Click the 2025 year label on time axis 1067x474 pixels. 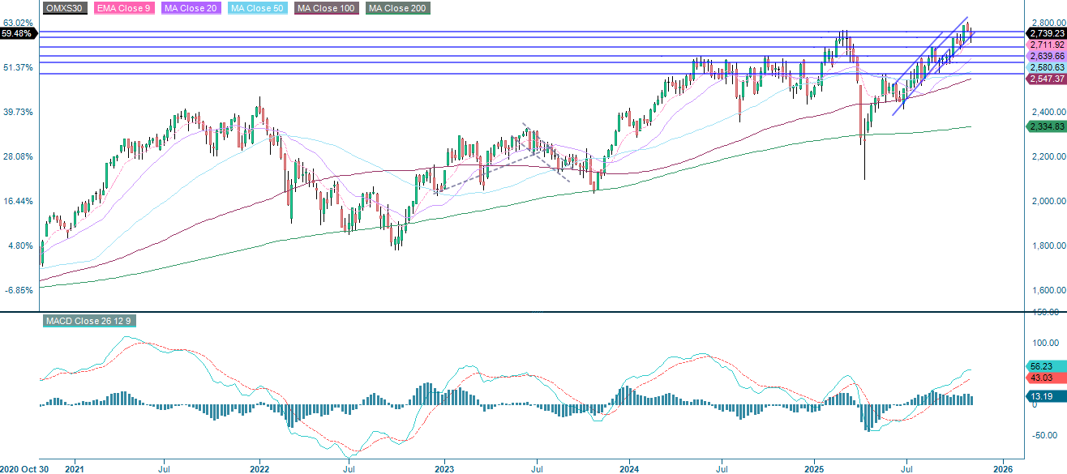816,468
